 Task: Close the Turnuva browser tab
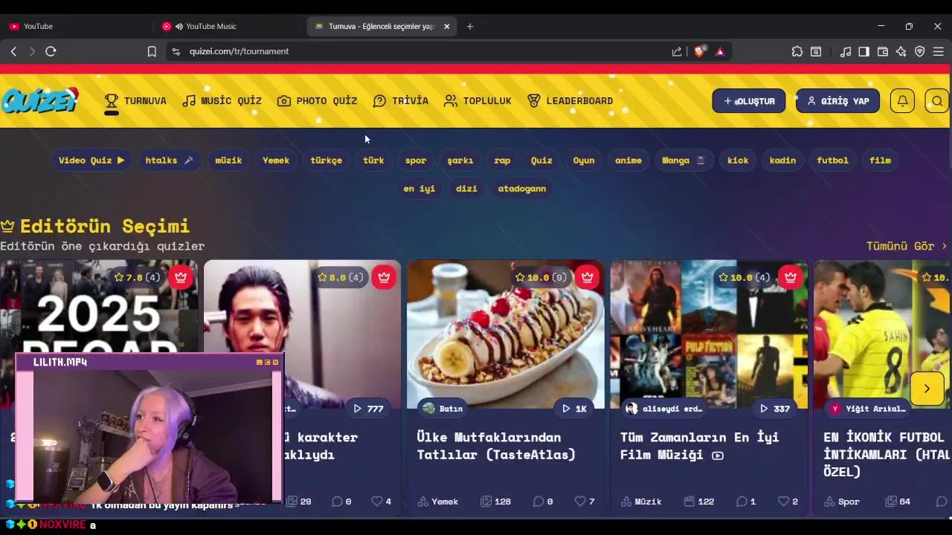[x=446, y=26]
